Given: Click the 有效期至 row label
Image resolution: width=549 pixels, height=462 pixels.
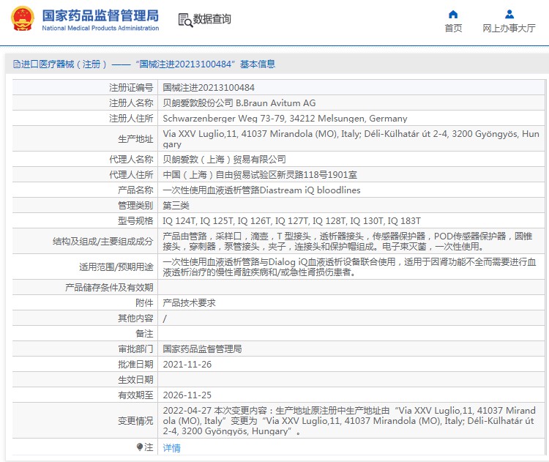Looking at the screenshot, I should click(x=135, y=395).
